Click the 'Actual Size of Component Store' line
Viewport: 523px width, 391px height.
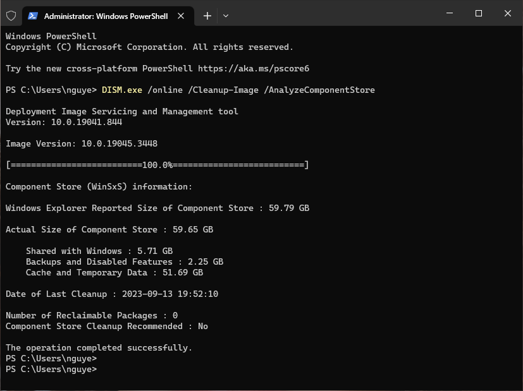(109, 229)
